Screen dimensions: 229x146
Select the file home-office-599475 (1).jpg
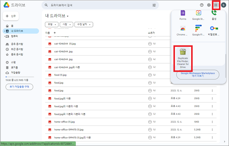coord(131,129)
